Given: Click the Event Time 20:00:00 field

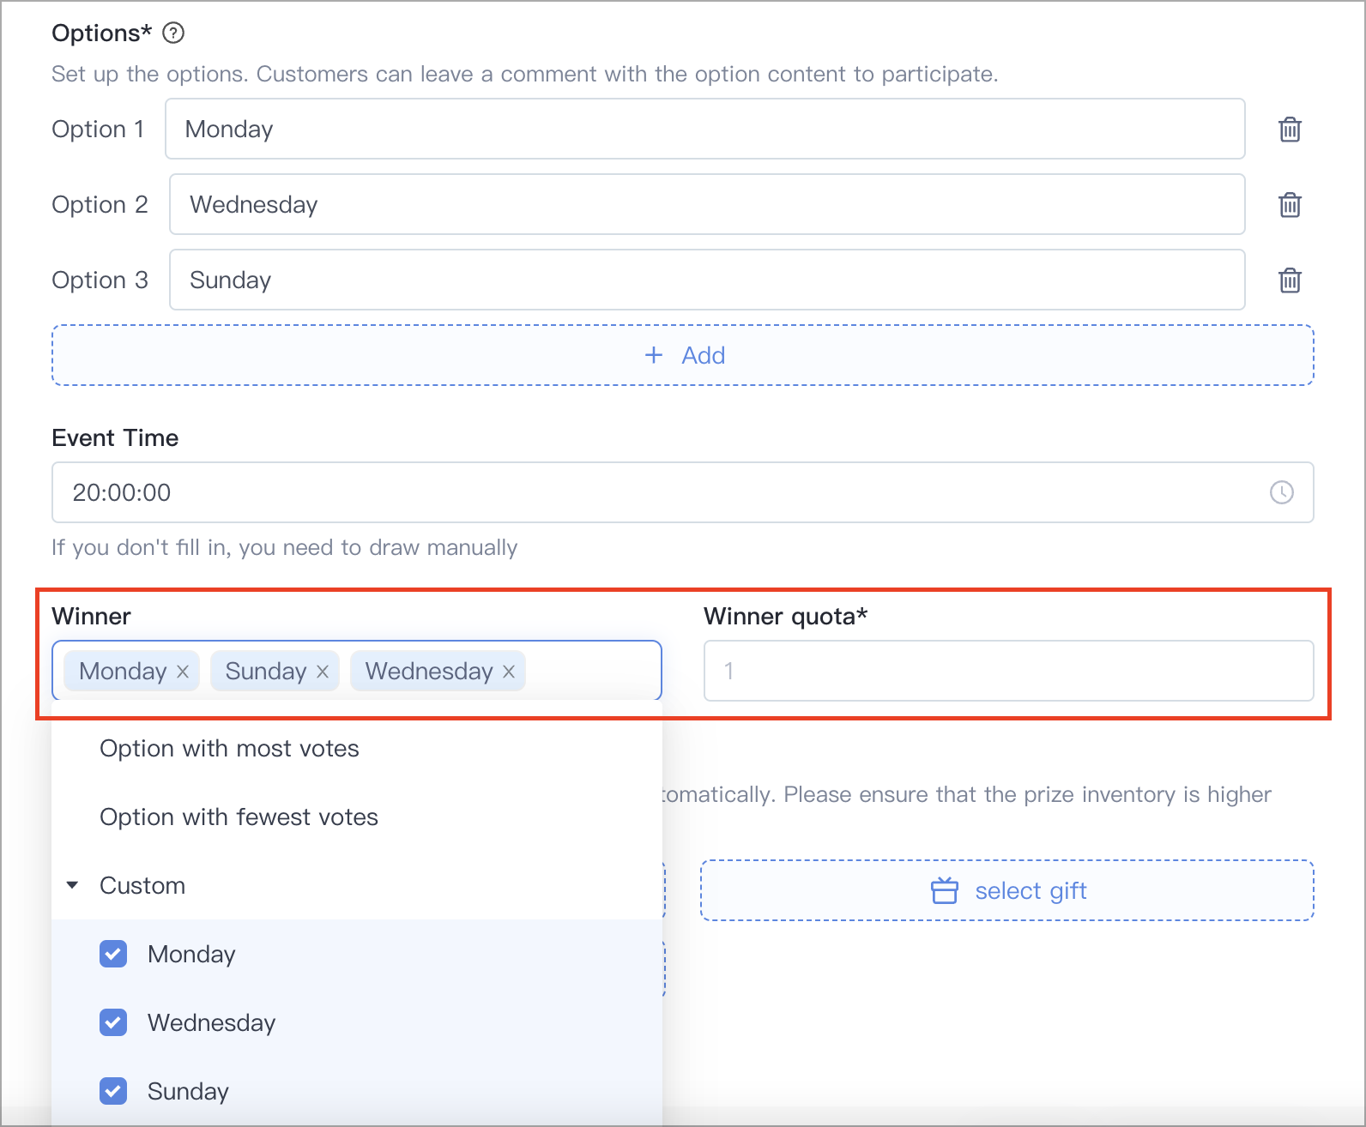Looking at the screenshot, I should pyautogui.click(x=683, y=492).
